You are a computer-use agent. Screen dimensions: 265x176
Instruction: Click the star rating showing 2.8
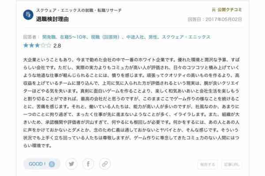coord(37,45)
